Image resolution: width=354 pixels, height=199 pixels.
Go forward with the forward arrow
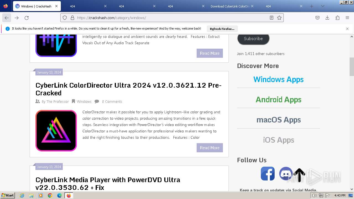tap(17, 18)
